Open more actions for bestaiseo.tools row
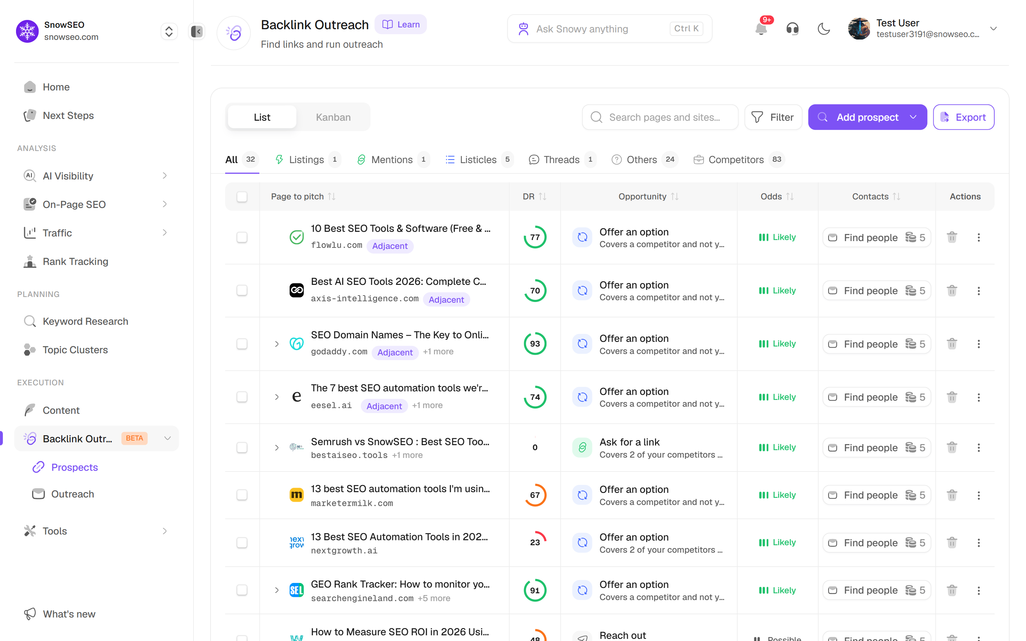Viewport: 1026px width, 641px height. tap(979, 448)
